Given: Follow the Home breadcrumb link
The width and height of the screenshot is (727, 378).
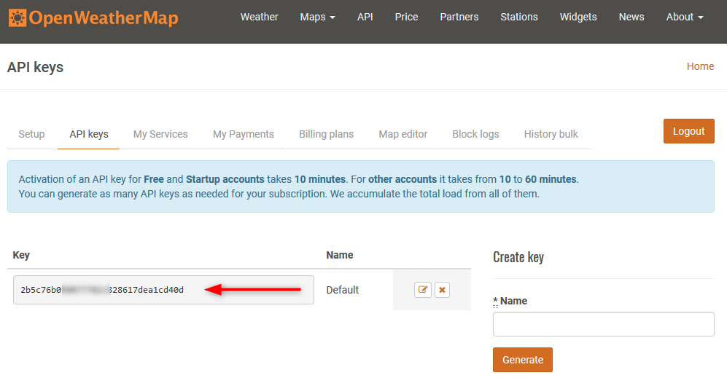Looking at the screenshot, I should click(700, 67).
